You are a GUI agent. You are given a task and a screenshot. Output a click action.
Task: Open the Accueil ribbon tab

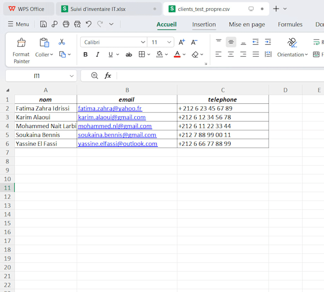point(167,24)
